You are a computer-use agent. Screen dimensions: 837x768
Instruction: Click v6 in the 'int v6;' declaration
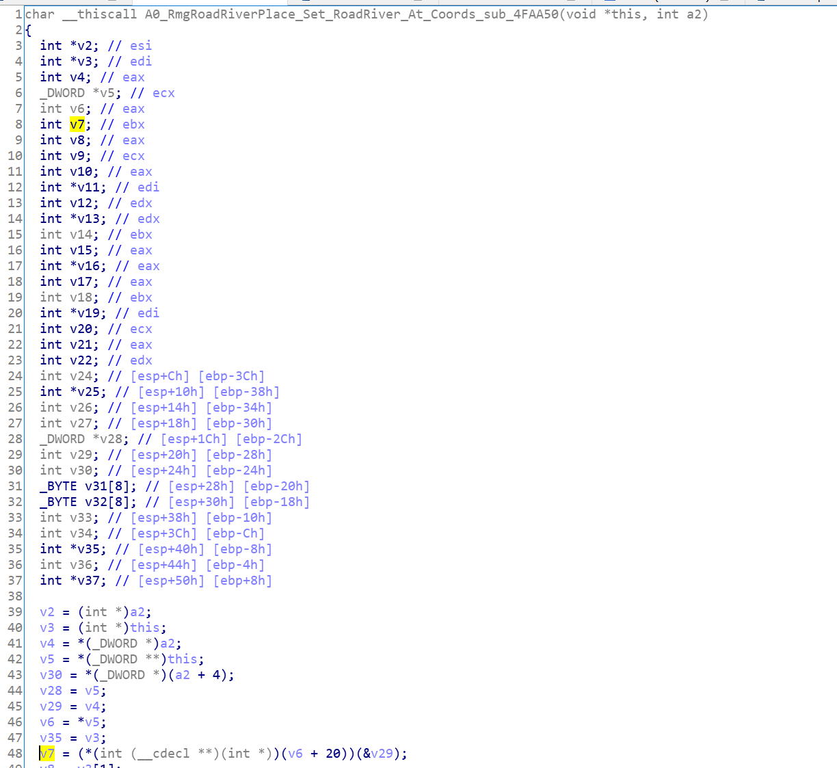pos(77,109)
